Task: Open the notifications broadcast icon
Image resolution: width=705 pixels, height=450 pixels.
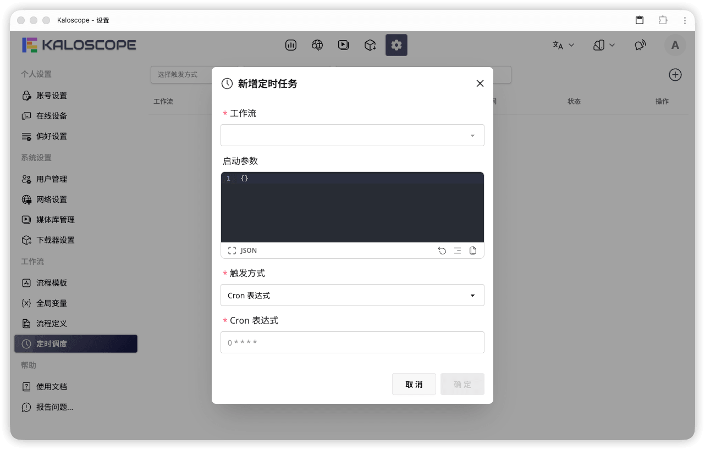Action: (x=640, y=45)
